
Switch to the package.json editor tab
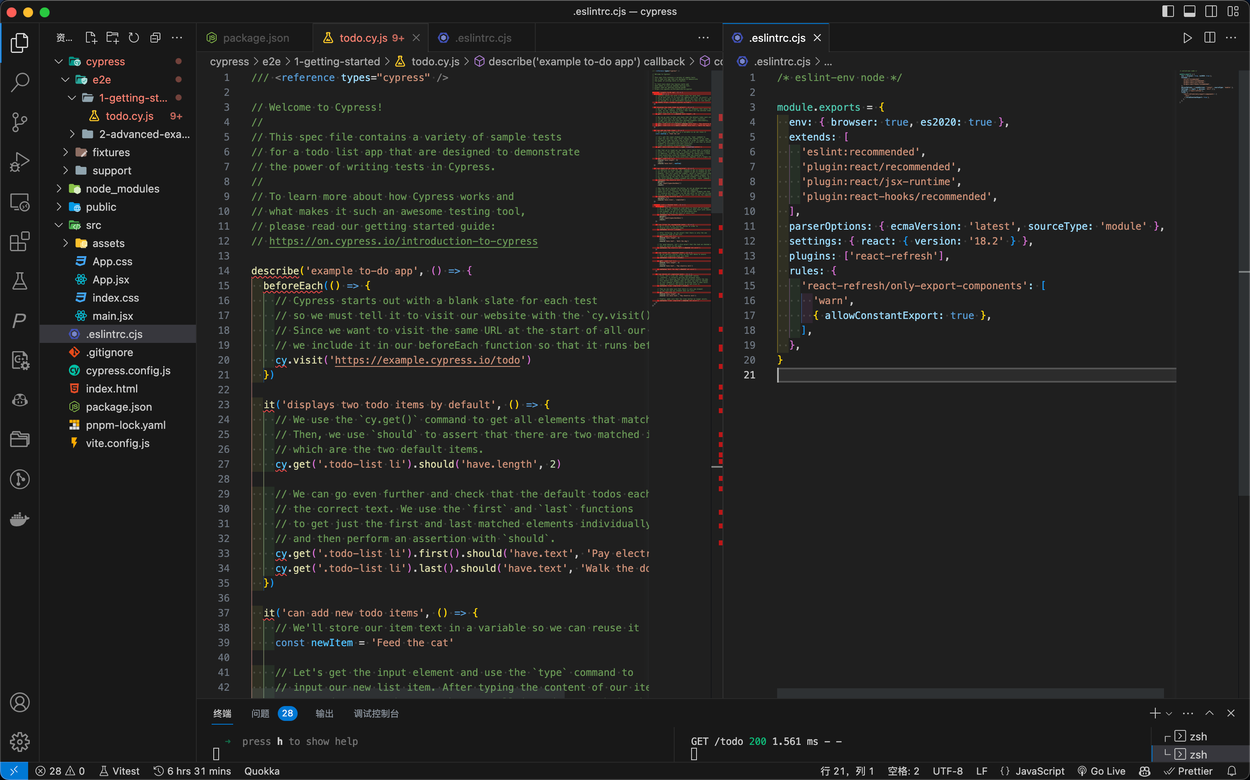pos(255,38)
